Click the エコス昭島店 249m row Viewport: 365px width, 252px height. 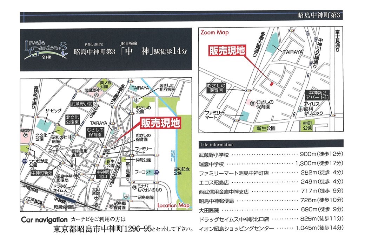tap(271, 182)
